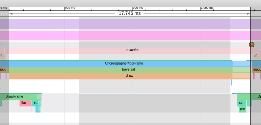Select the d... slice at right edge
261x125 pixels.
257,57
